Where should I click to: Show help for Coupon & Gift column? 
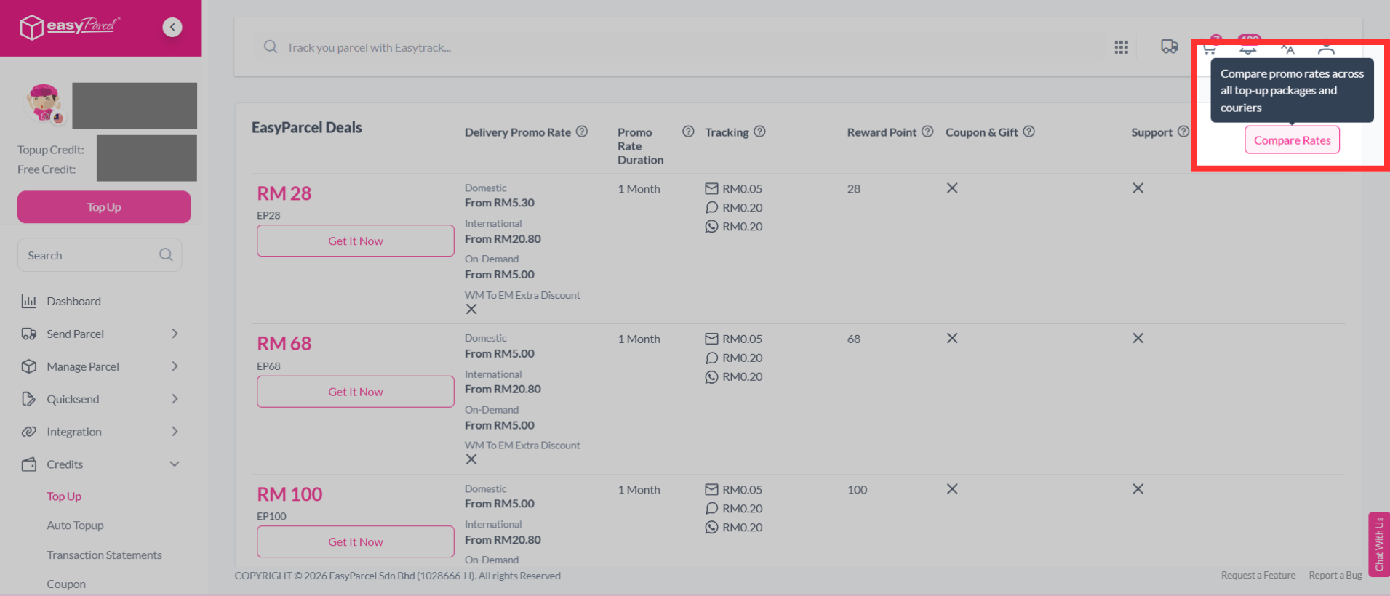[x=1028, y=132]
